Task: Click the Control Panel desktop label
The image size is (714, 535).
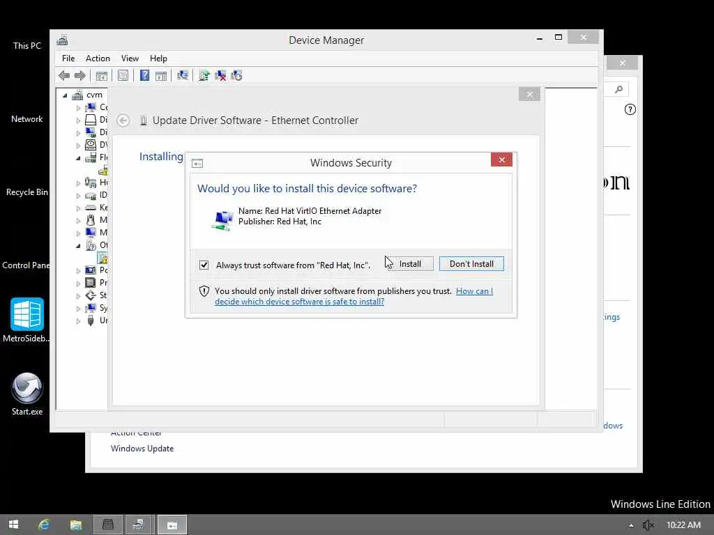Action: coord(26,265)
